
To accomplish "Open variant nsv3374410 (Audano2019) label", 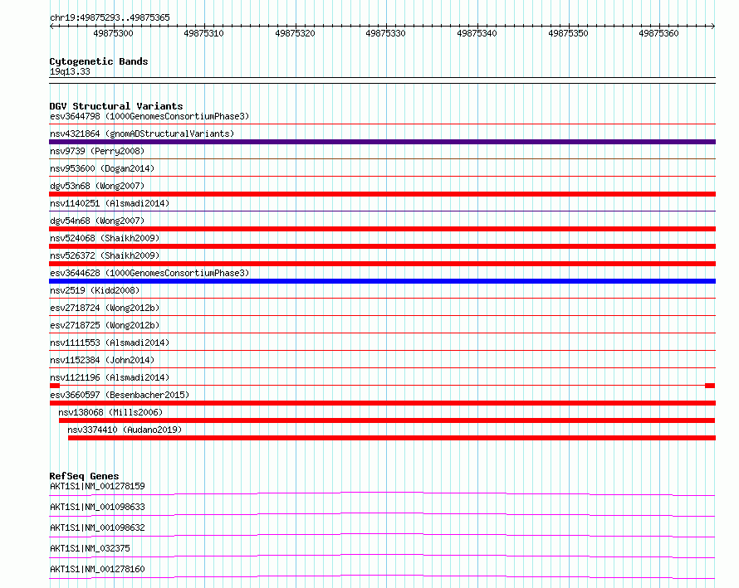I will click(125, 430).
